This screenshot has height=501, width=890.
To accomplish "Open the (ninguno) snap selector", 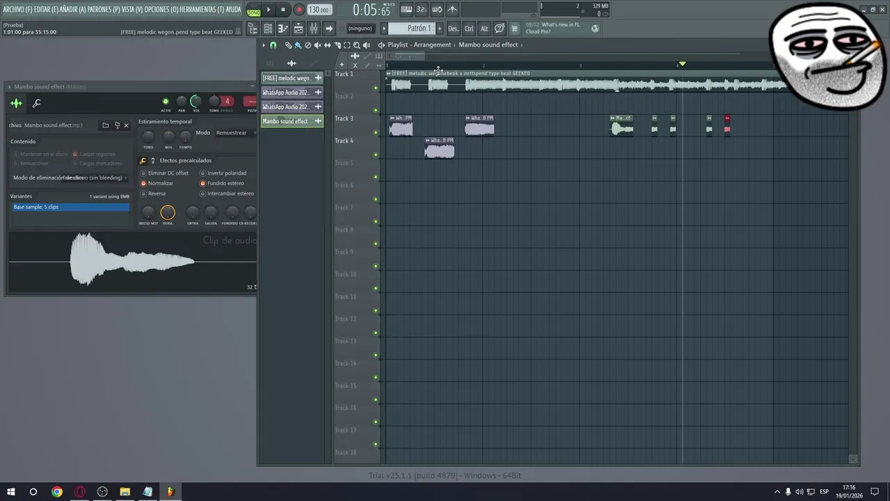I will [x=360, y=29].
